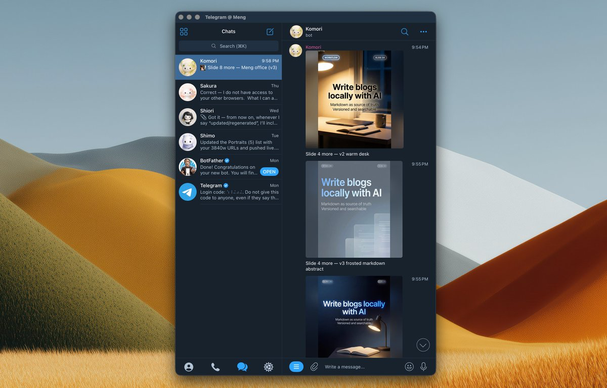The height and width of the screenshot is (388, 607).
Task: Click the Shimo avatar
Action: pyautogui.click(x=188, y=142)
